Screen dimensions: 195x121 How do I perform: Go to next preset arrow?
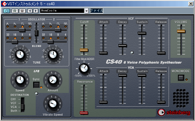pyautogui.click(x=36, y=11)
